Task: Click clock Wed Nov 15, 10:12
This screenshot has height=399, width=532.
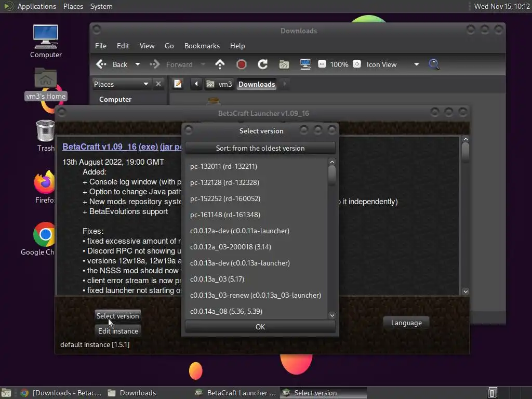Action: point(502,6)
